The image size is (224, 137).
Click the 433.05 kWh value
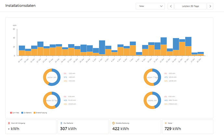72,104
